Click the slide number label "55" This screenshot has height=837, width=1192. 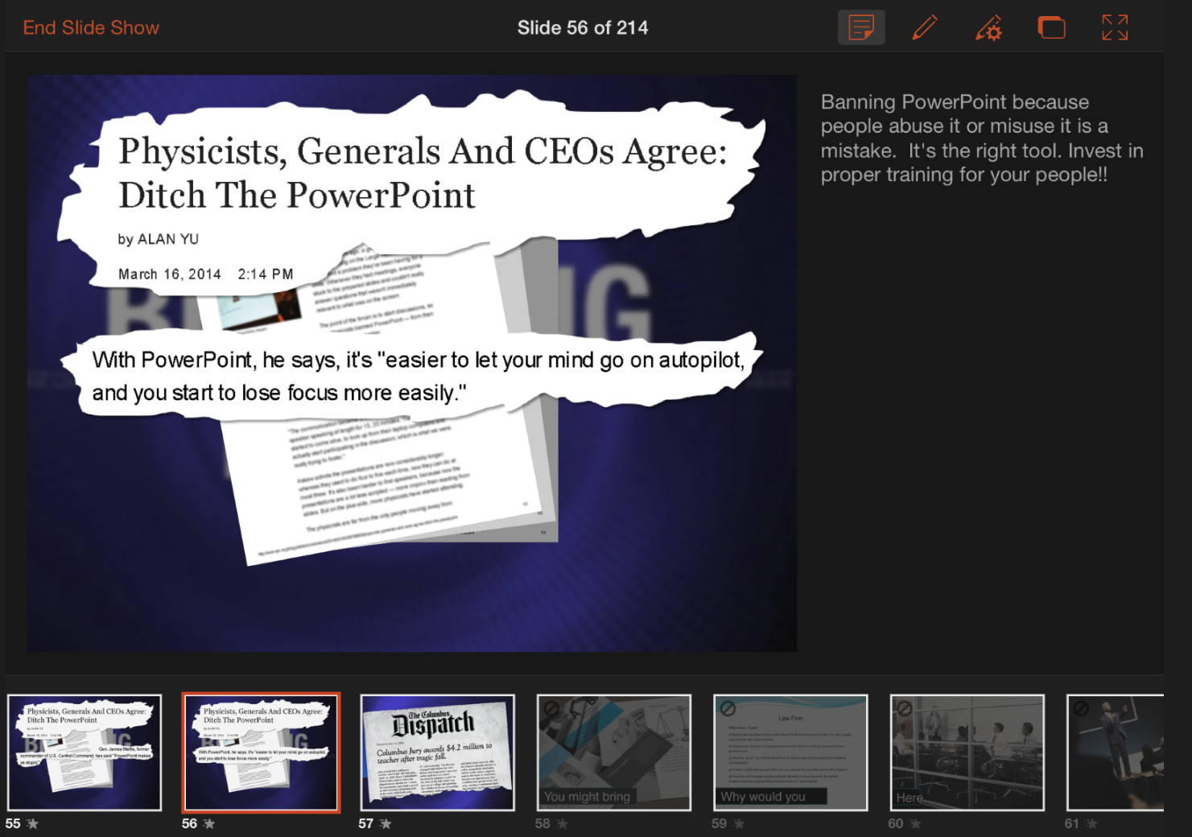pyautogui.click(x=13, y=823)
